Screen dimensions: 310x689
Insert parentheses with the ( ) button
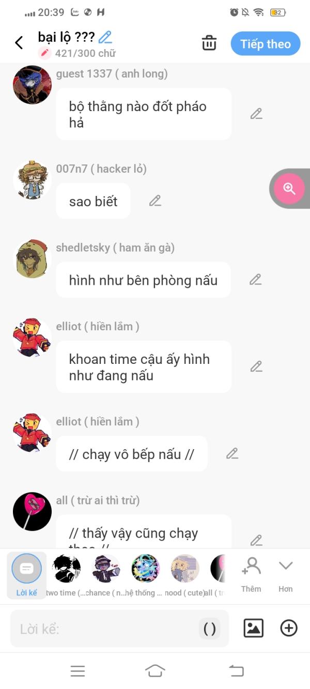(x=210, y=629)
